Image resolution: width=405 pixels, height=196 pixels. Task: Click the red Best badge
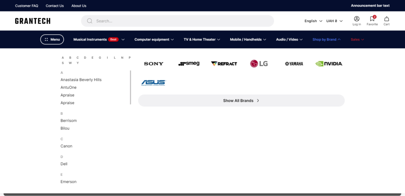pos(114,39)
